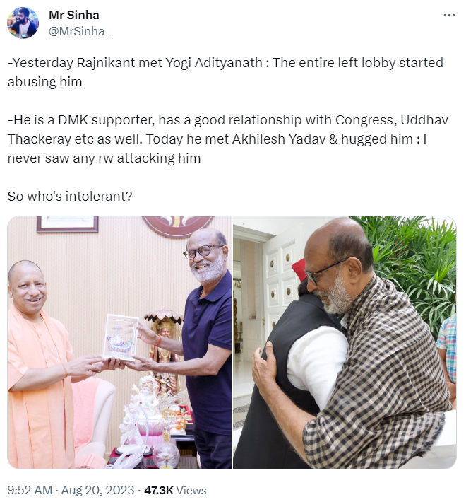The width and height of the screenshot is (466, 502).
Task: Open the photo with Yogi Adityanath
Action: point(119,342)
